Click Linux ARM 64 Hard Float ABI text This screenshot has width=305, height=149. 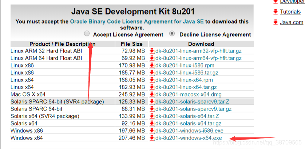(x=46, y=58)
